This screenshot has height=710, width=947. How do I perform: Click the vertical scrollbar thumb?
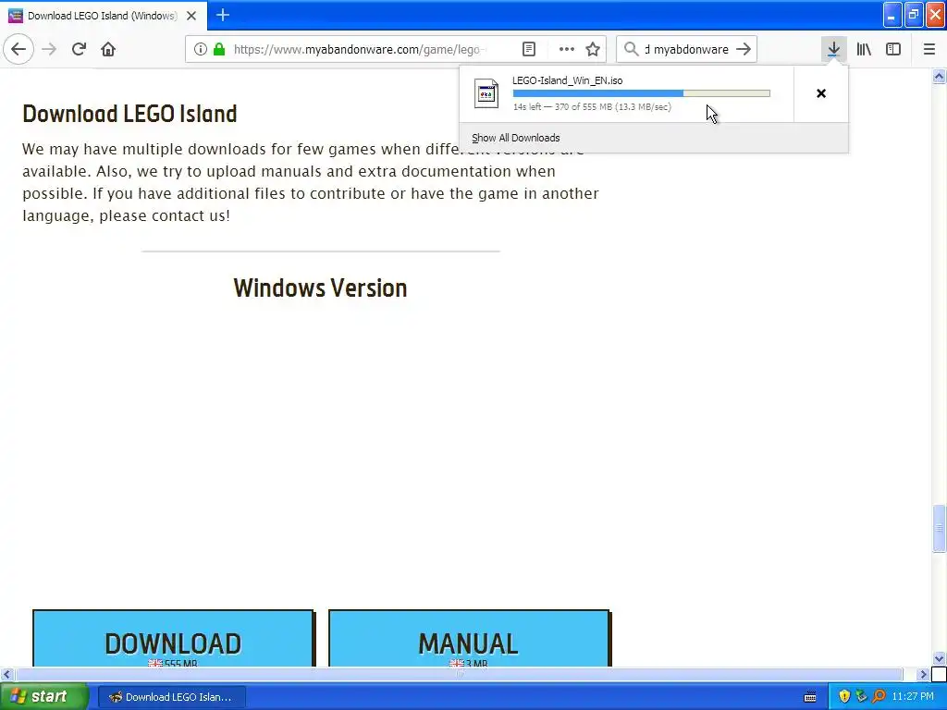coord(939,528)
